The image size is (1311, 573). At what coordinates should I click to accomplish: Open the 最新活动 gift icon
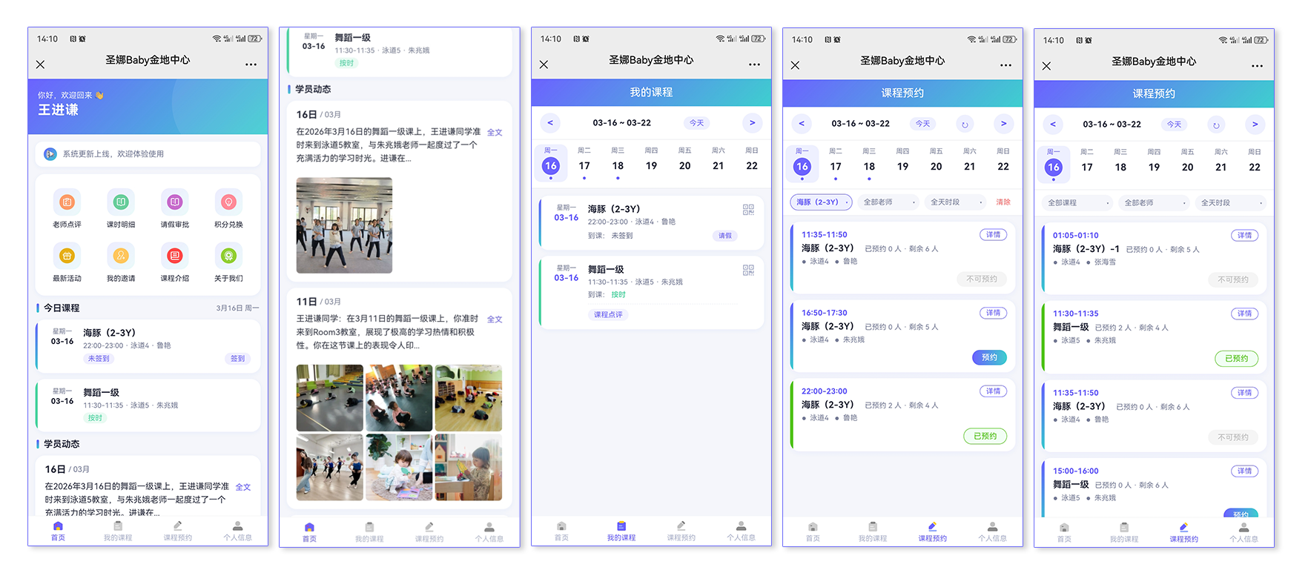pyautogui.click(x=67, y=256)
